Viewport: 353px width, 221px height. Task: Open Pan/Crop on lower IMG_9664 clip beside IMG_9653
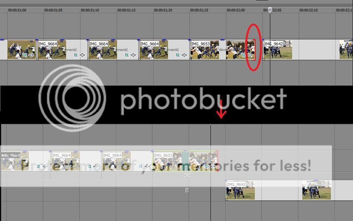point(140,166)
